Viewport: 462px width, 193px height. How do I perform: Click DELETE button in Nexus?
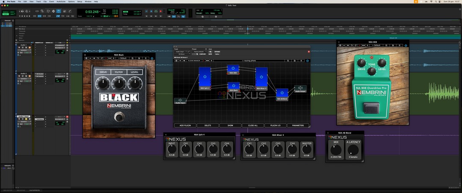(208, 126)
